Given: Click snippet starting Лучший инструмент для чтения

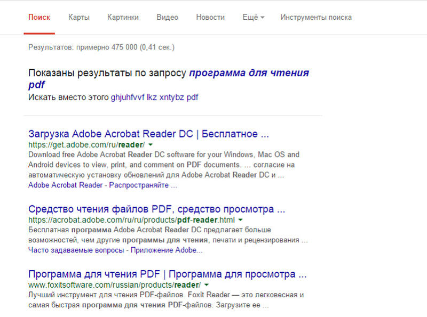Looking at the screenshot, I should tap(166, 300).
